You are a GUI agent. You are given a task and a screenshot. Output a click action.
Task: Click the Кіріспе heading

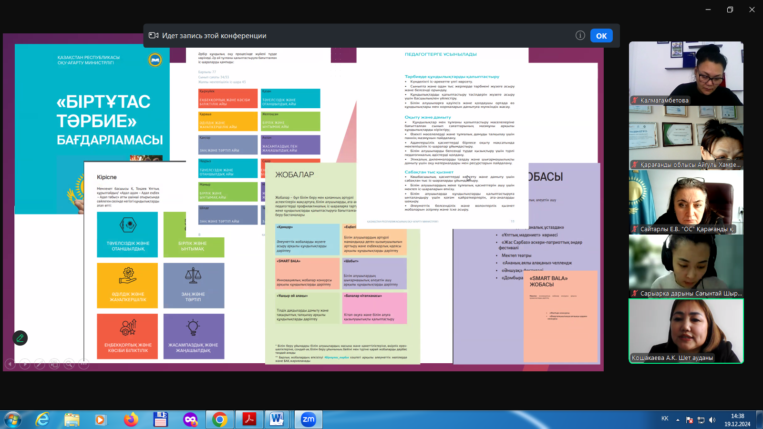tap(107, 177)
